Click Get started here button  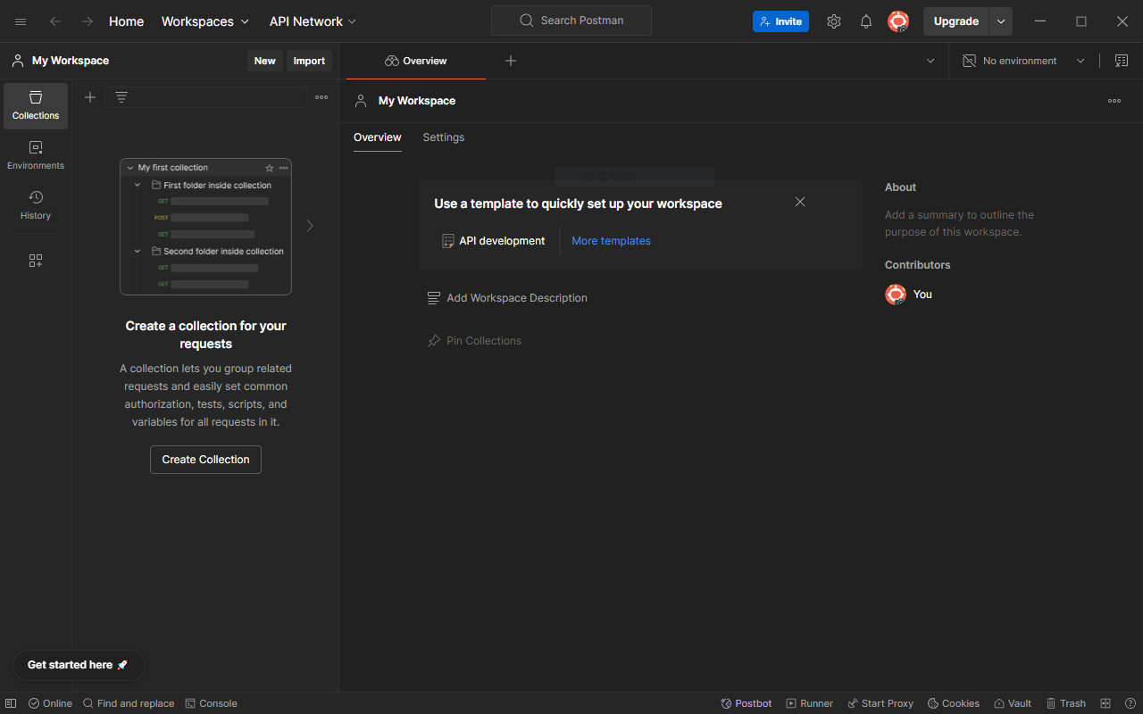coord(79,665)
